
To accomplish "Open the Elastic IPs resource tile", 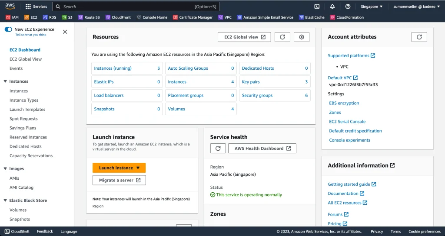I will tap(127, 82).
